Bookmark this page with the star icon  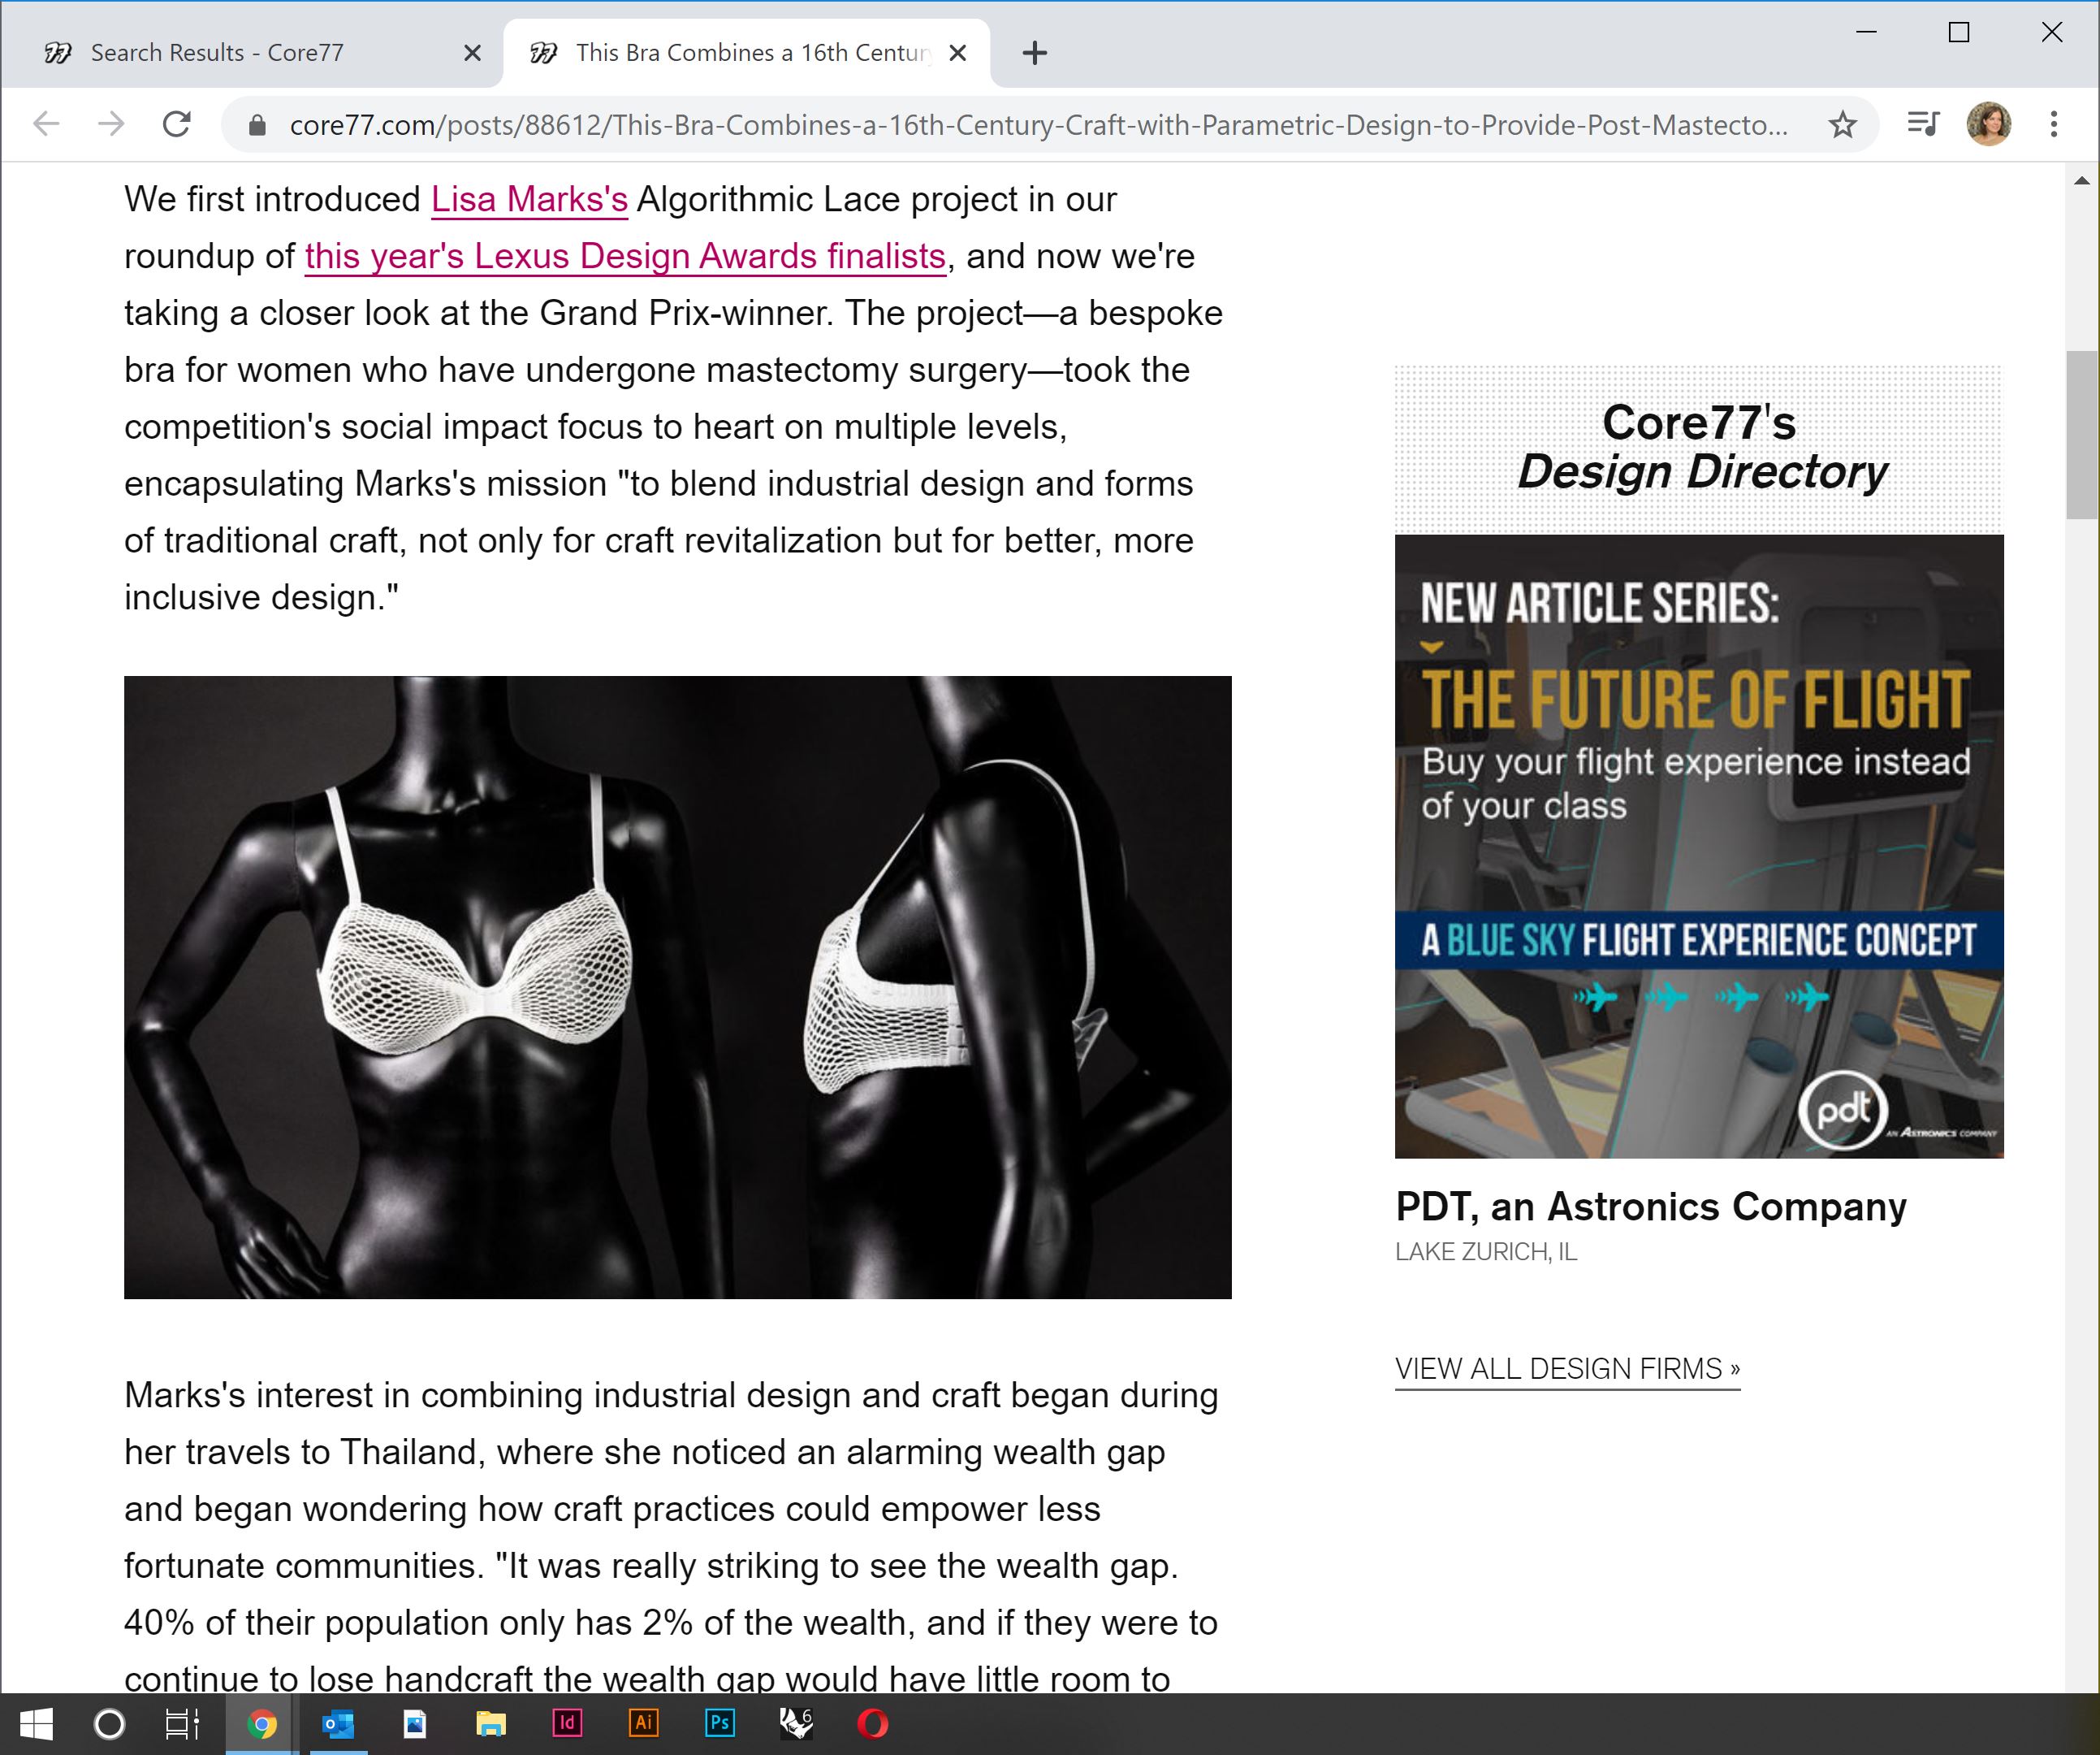[1842, 125]
